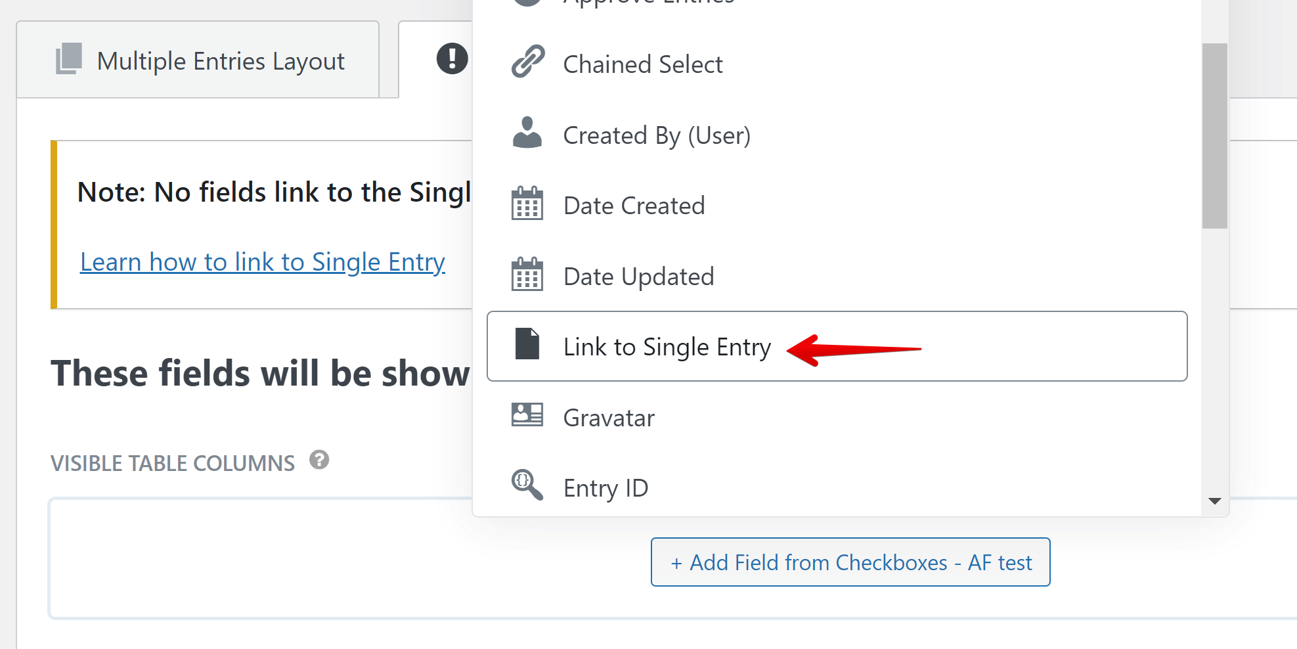
Task: Click Add Field from Checkboxes - AF test button
Action: tap(850, 562)
